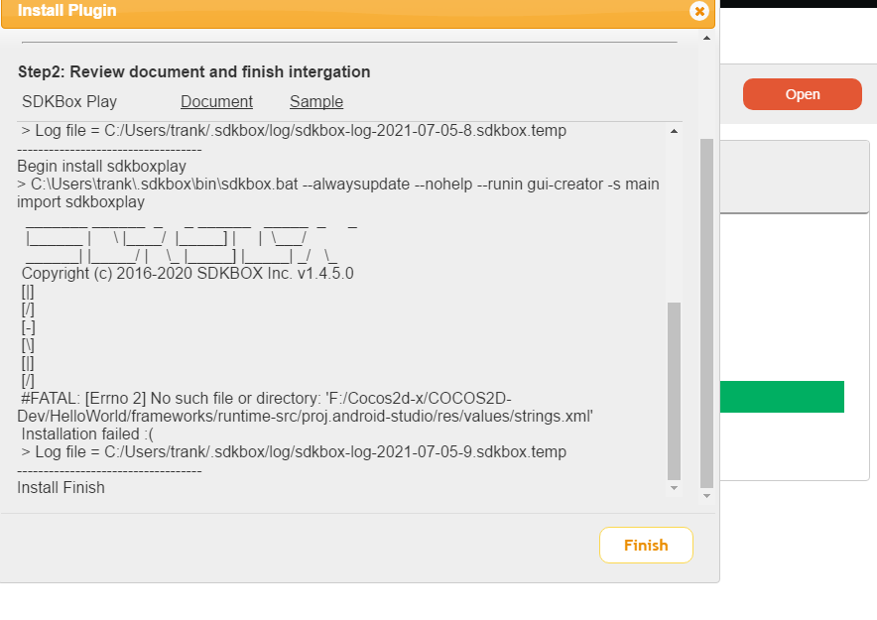The image size is (877, 620).
Task: Click the red Open button
Action: (x=802, y=94)
